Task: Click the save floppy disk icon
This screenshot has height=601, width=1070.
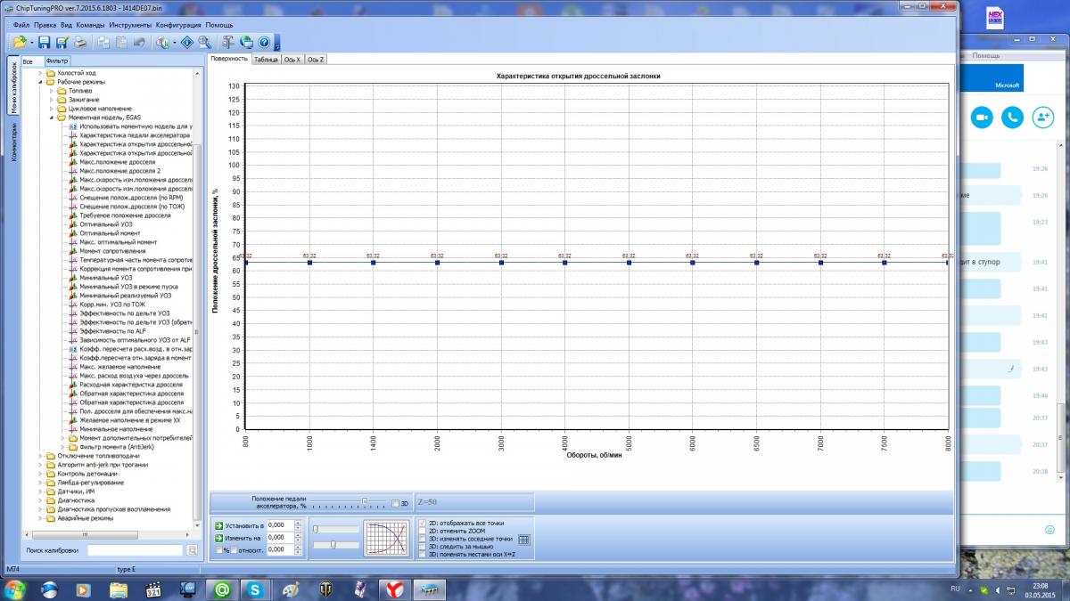Action: (x=44, y=42)
